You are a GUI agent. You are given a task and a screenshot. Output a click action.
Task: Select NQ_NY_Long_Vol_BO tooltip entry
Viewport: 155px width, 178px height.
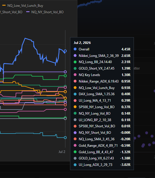[95, 114]
